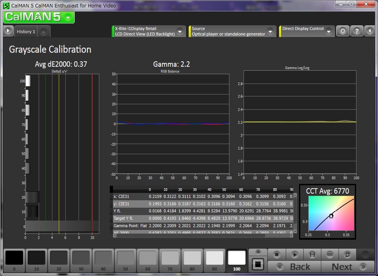The height and width of the screenshot is (276, 378).
Task: Click the Read Series bracket icon
Action: pyautogui.click(x=312, y=255)
